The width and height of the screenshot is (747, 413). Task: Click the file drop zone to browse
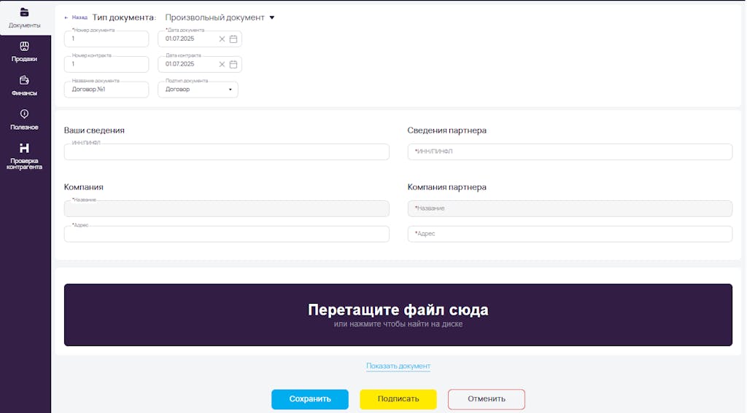398,315
